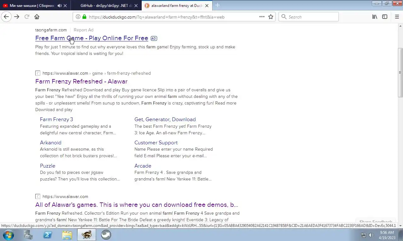Click the vertical page scrollbar thumb
This screenshot has width=403, height=241.
(x=400, y=72)
